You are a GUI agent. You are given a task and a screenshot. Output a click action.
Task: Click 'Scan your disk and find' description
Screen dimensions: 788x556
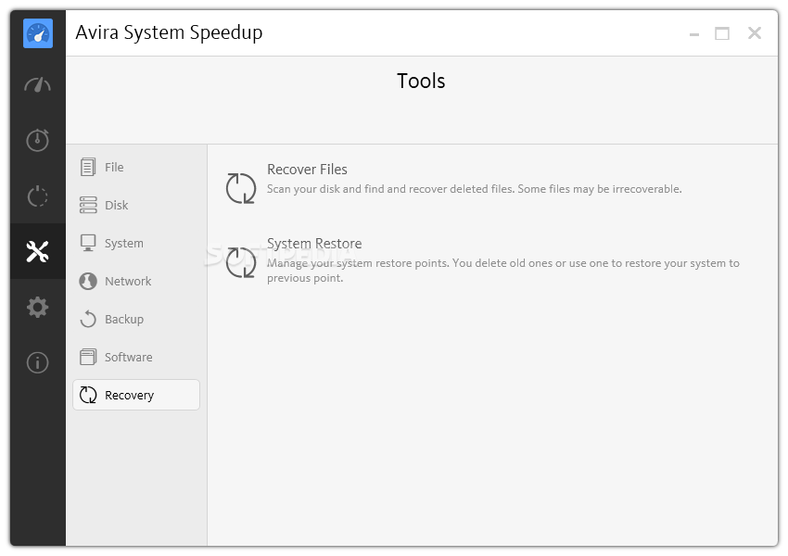click(474, 189)
